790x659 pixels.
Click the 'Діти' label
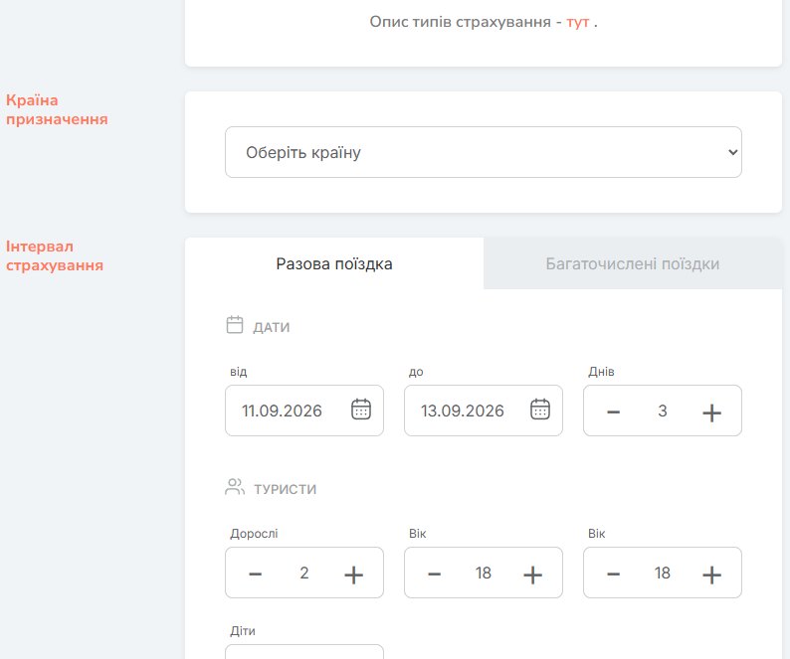pyautogui.click(x=243, y=631)
